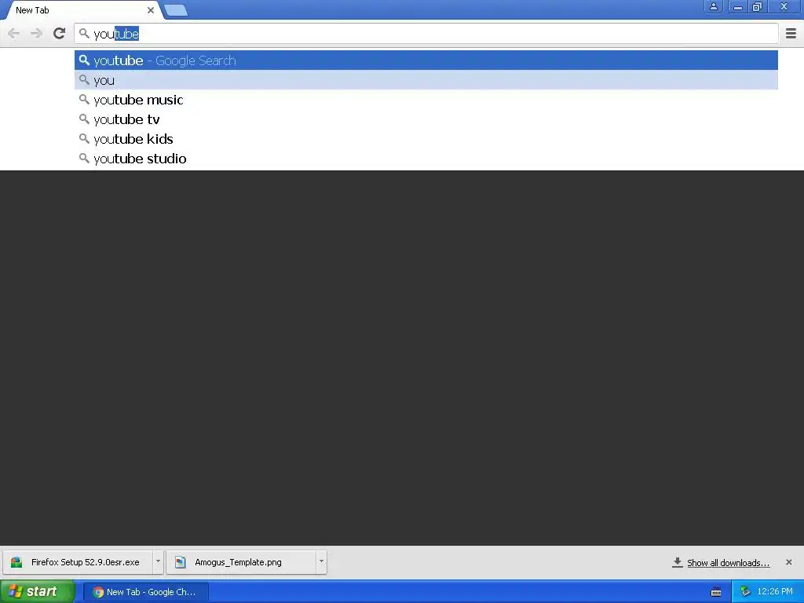Select the New Tab tab
This screenshot has width=804, height=603.
pyautogui.click(x=82, y=10)
